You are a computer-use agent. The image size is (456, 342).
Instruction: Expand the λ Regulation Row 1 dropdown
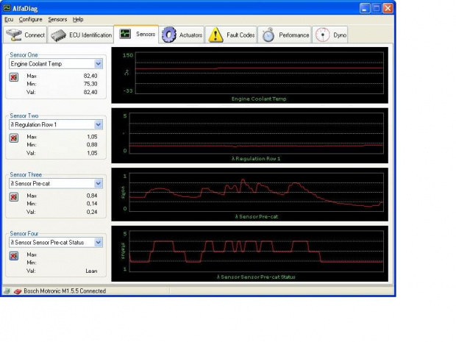(99, 125)
